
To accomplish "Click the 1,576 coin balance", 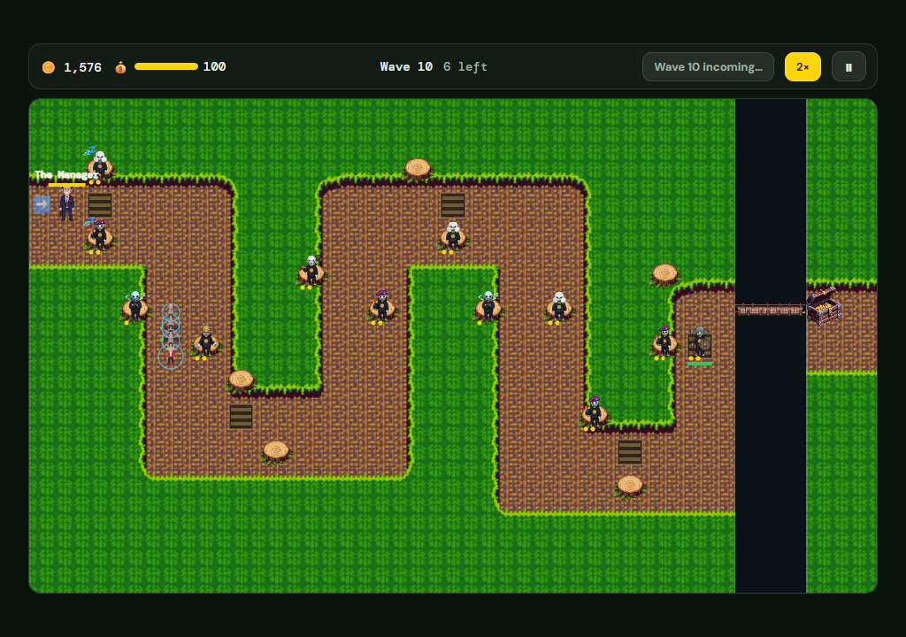I will [x=82, y=67].
